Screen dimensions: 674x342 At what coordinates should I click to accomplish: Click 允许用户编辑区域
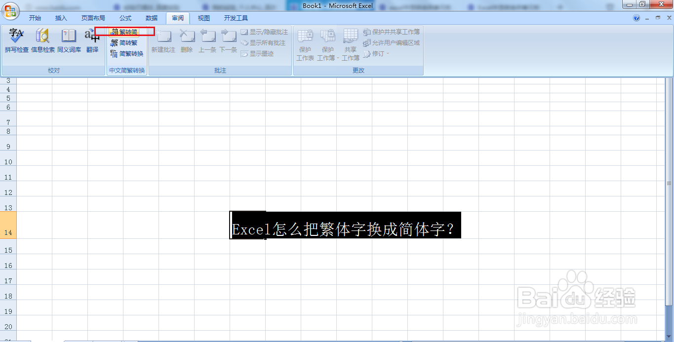pos(392,43)
